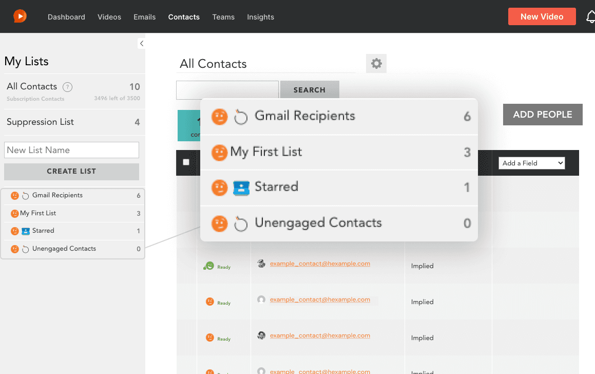Viewport: 595px width, 374px height.
Task: Click orange face icon beside Unengaged Contacts in sidebar
Action: (15, 249)
